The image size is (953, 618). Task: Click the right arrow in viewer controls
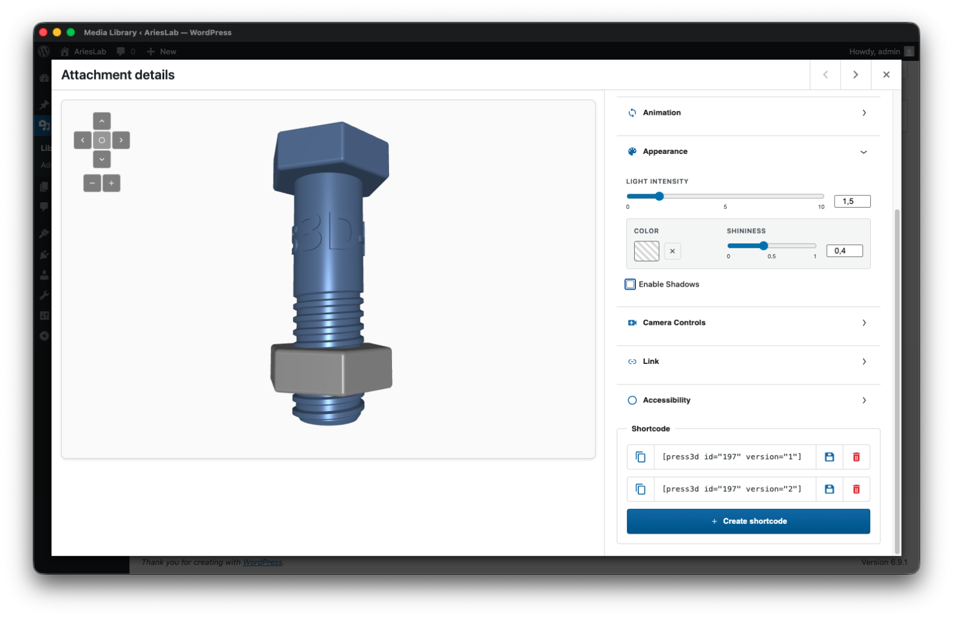click(x=121, y=140)
